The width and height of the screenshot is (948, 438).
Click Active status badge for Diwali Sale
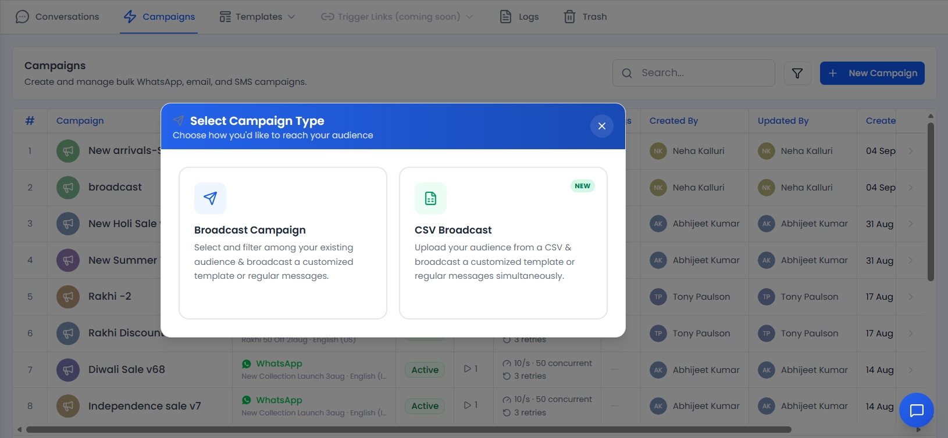point(425,370)
